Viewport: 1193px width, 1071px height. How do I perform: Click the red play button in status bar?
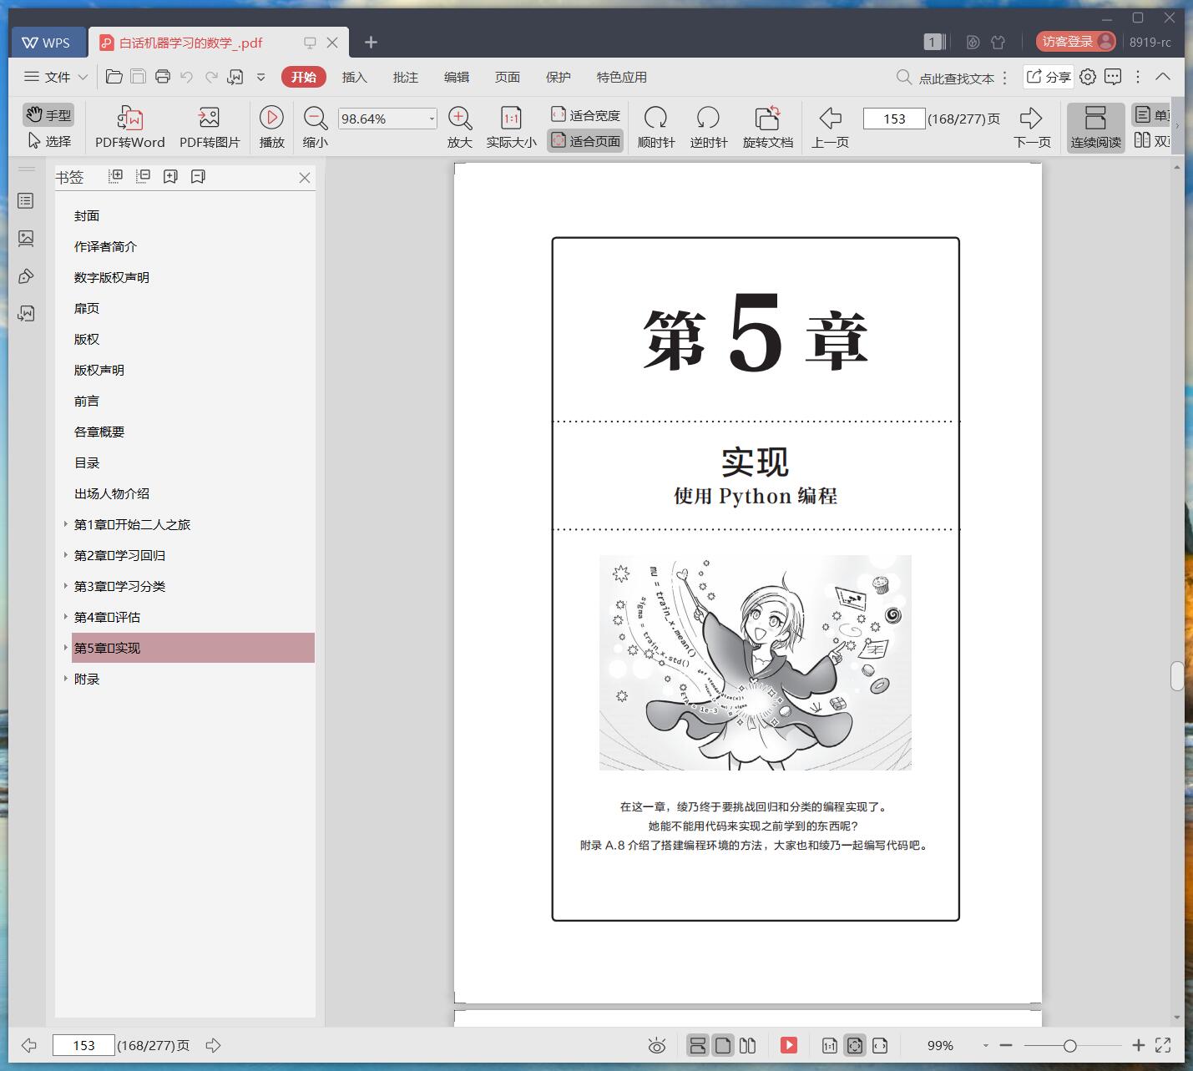point(789,1045)
